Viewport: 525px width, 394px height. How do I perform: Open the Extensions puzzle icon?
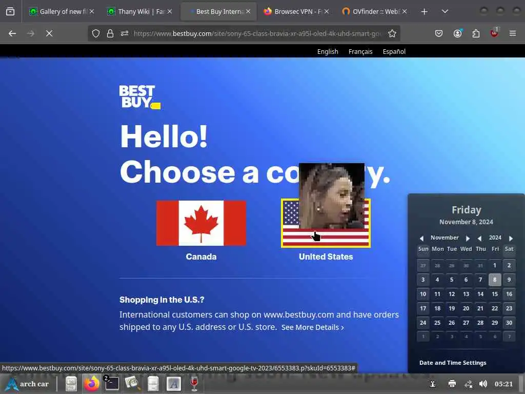tap(476, 33)
